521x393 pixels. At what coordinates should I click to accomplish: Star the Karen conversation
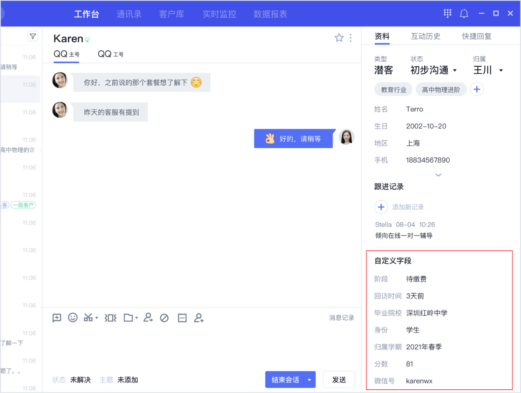coord(339,38)
